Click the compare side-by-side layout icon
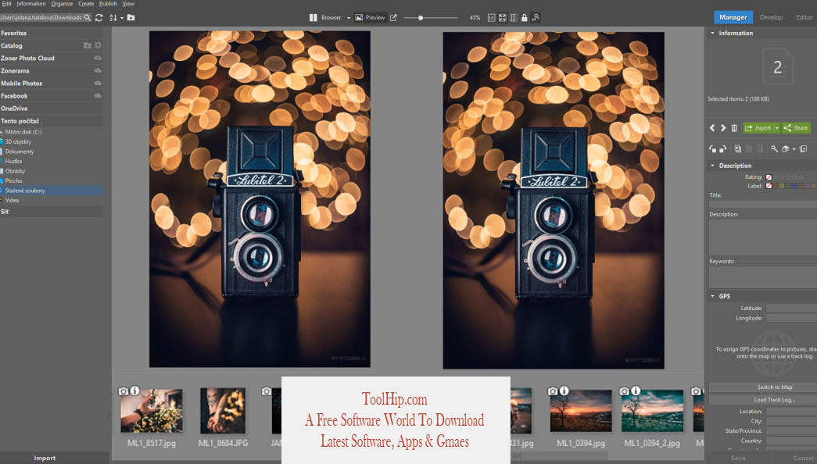The width and height of the screenshot is (817, 464). point(513,18)
